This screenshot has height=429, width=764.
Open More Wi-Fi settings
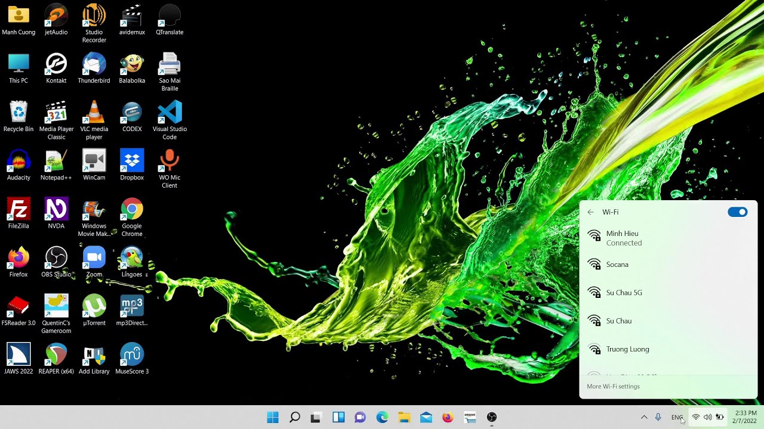613,387
